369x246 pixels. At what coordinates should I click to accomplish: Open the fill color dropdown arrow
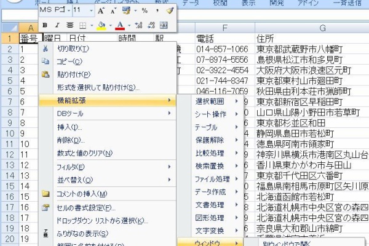click(110, 25)
